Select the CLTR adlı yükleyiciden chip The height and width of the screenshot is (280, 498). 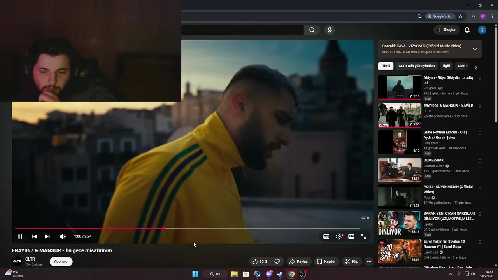coord(416,66)
